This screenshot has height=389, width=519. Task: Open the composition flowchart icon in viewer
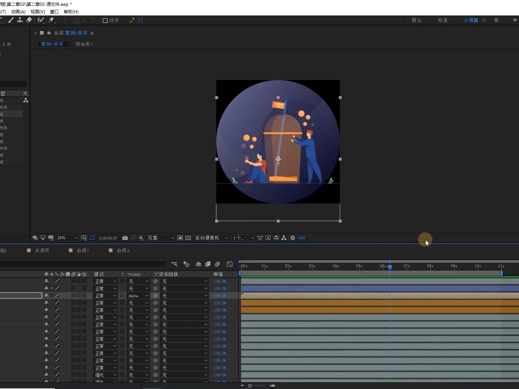pos(284,238)
